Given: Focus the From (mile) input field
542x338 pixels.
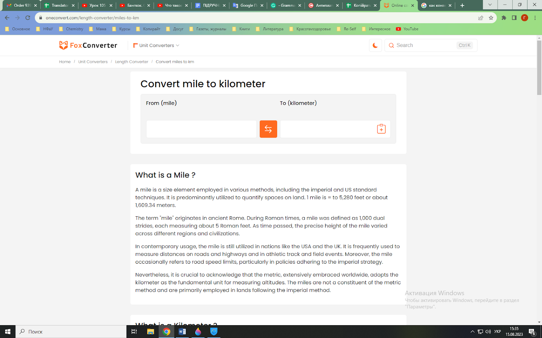Looking at the screenshot, I should coord(202,129).
